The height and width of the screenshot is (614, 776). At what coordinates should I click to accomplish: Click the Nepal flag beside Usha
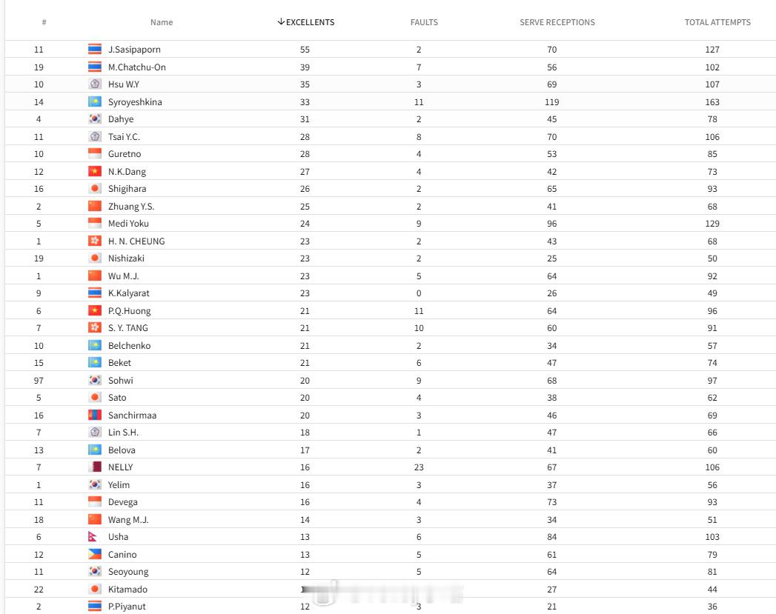coord(93,537)
